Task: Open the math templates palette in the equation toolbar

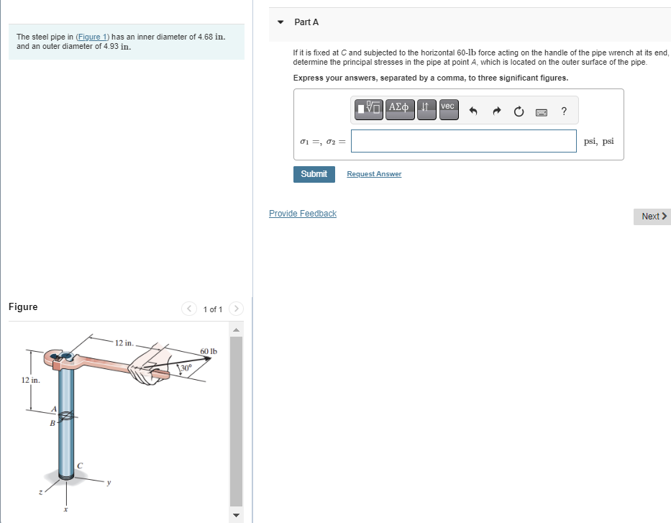Action: pos(368,109)
